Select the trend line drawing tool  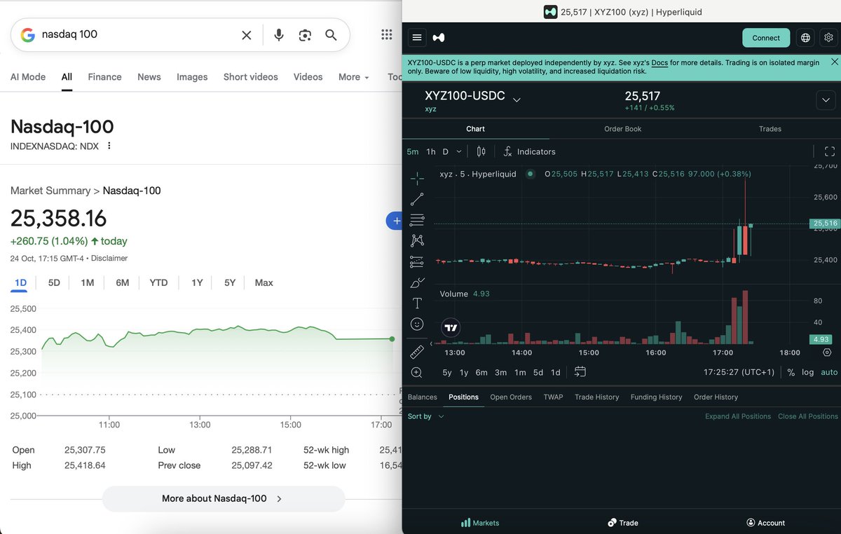[x=417, y=200]
